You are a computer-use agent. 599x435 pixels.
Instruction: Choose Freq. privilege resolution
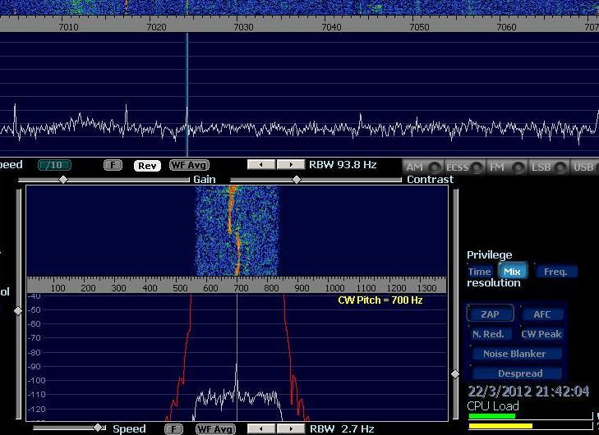pos(556,272)
